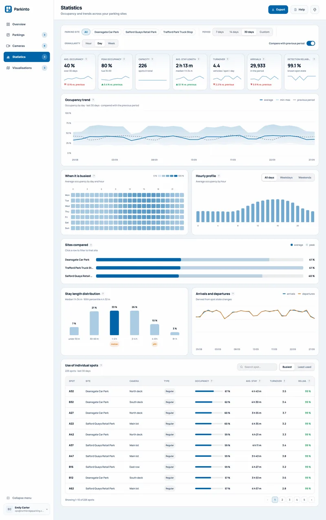Viewport: 326px width, 520px height.
Task: Click the Search spot input field
Action: (x=257, y=367)
